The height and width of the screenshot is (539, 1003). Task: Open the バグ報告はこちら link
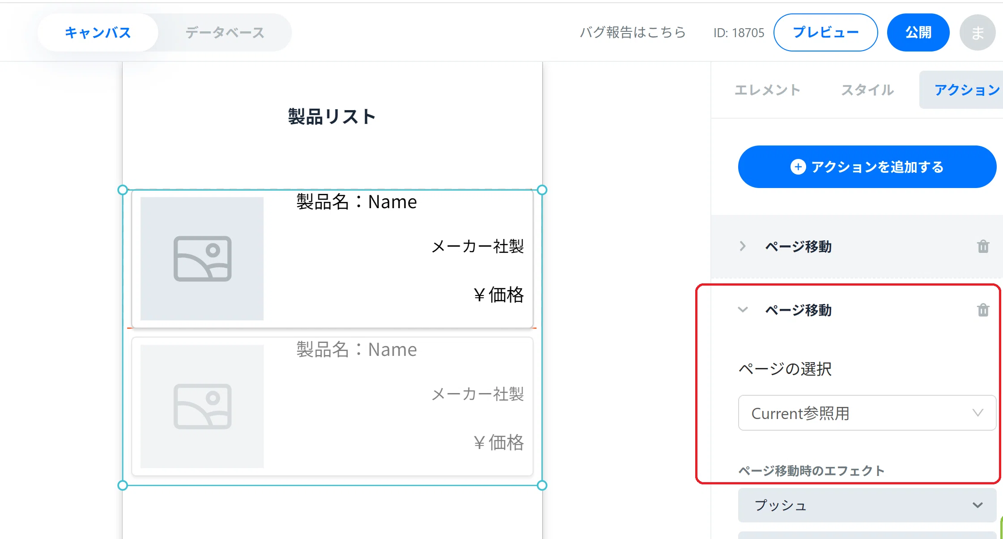coord(633,32)
